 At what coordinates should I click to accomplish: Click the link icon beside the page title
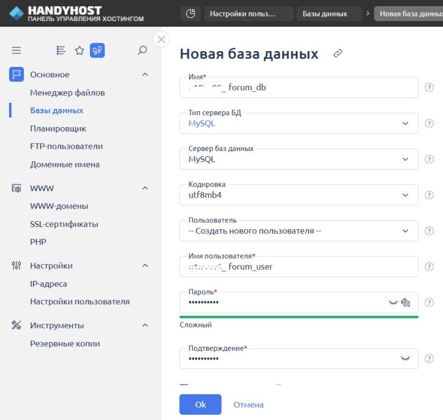coord(338,53)
